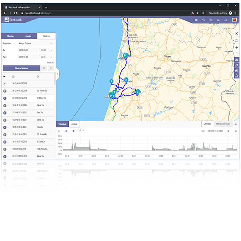Switch to the Eventos tab
This screenshot has width=241, height=241.
tap(28, 36)
